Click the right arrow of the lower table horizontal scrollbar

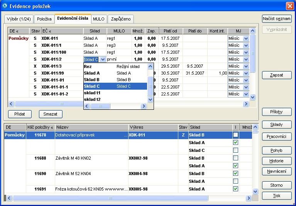tap(249, 198)
